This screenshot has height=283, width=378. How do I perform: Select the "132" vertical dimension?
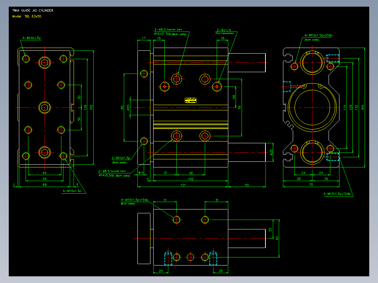357,108
